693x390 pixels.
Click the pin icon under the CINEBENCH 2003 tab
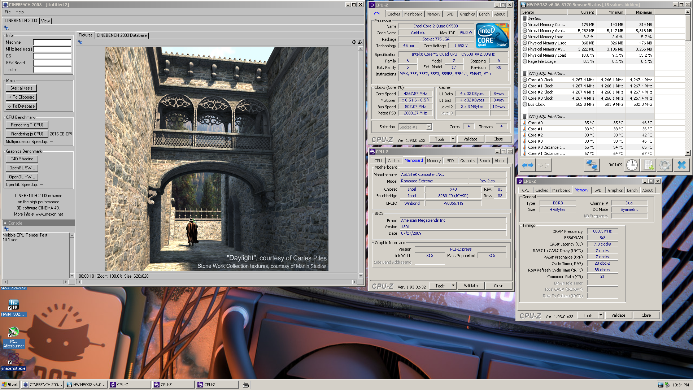6,28
